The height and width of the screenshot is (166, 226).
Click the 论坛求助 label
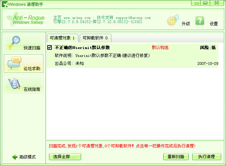(32, 69)
